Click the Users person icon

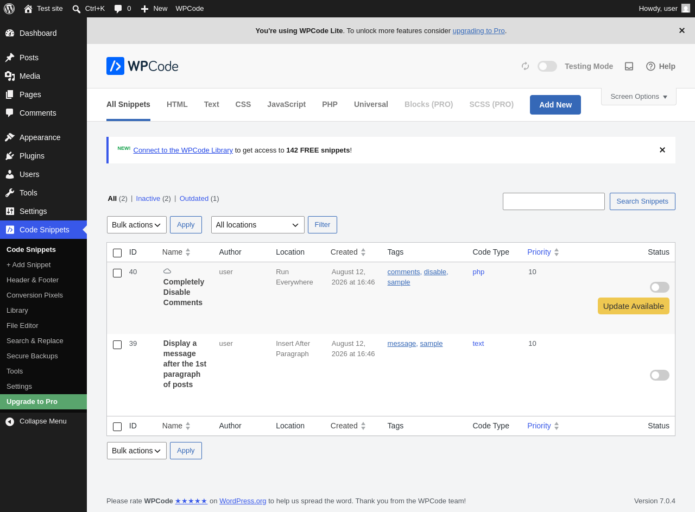(10, 174)
